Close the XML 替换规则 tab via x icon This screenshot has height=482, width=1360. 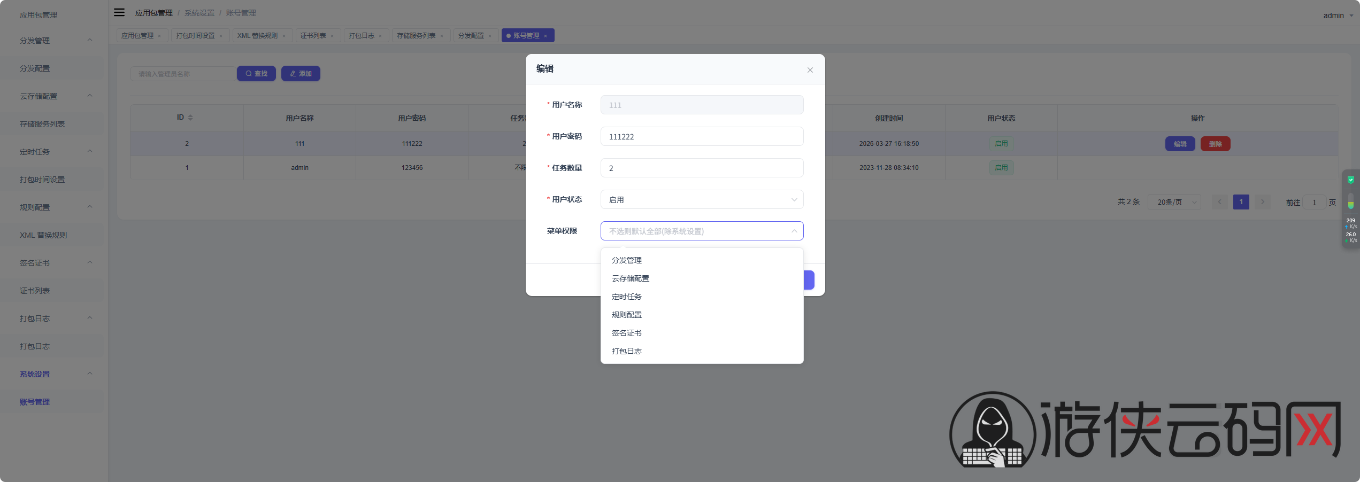(284, 36)
